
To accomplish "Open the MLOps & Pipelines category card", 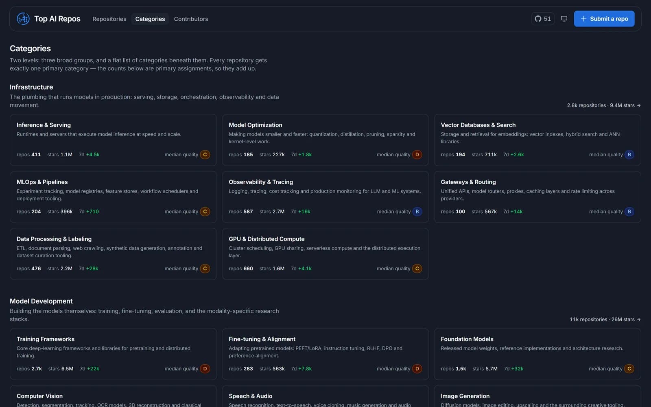I will coord(113,197).
